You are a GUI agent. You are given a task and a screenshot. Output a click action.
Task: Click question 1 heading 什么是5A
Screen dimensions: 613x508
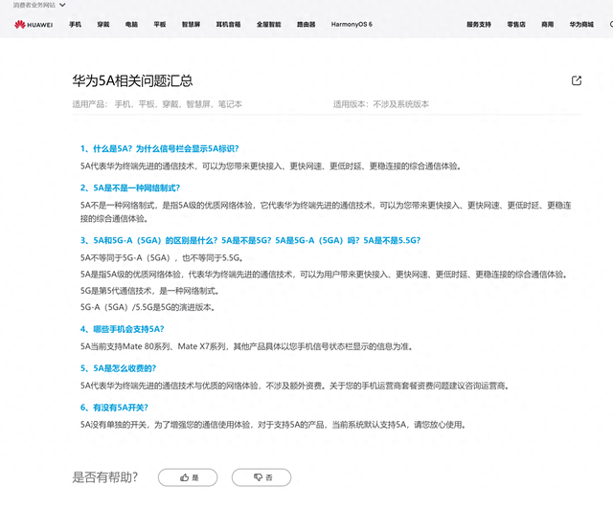[x=160, y=149]
